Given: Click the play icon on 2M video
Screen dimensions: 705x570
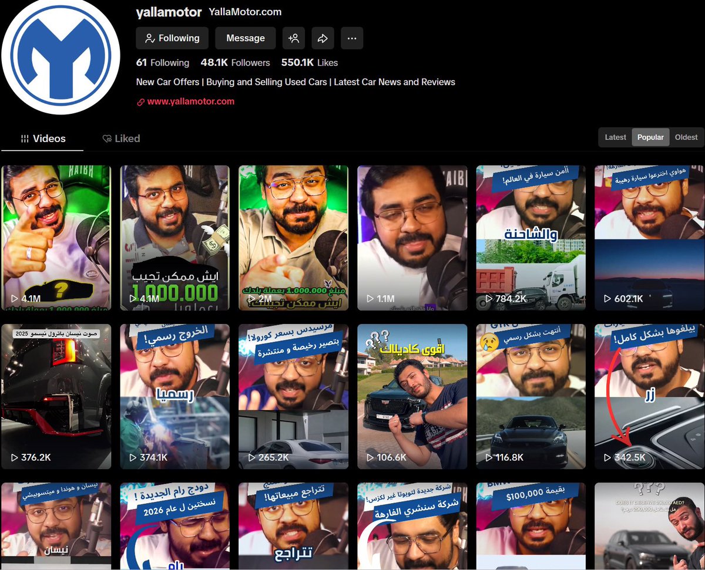Looking at the screenshot, I should pyautogui.click(x=251, y=299).
